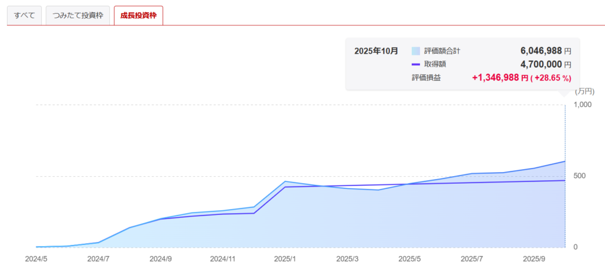Select the 成長投資枠 tab
The image size is (605, 268).
[x=138, y=15]
